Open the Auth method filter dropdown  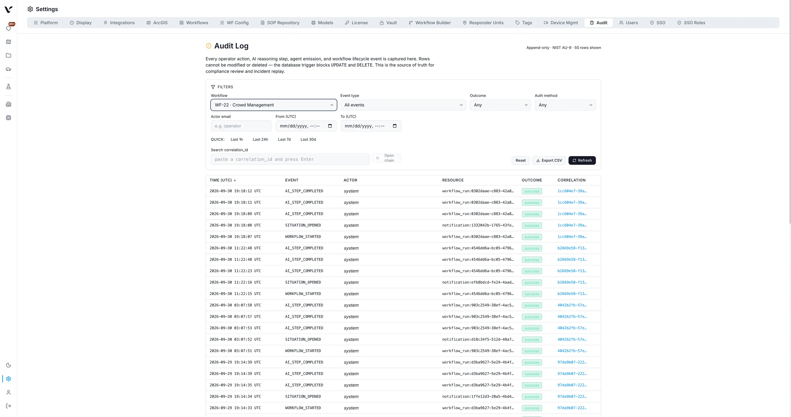click(x=565, y=105)
